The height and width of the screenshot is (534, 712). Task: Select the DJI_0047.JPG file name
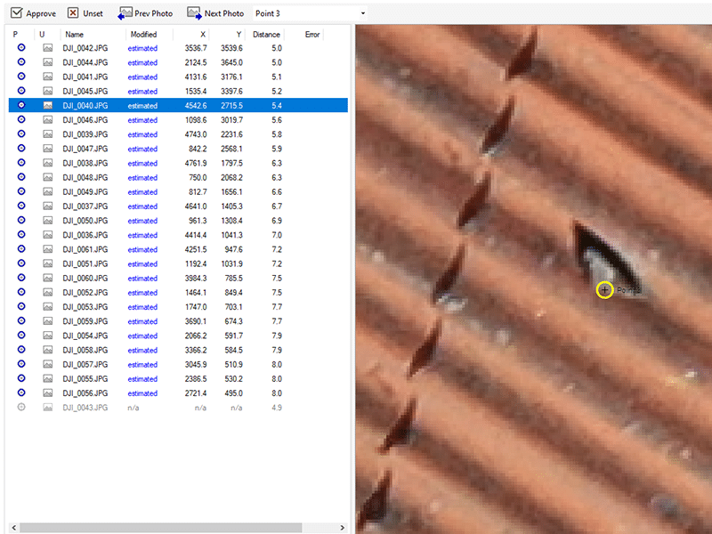click(x=85, y=149)
